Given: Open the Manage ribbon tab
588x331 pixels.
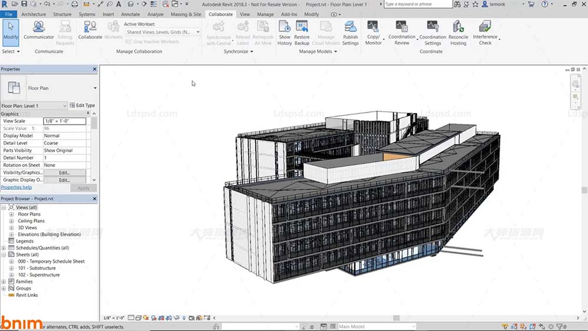Looking at the screenshot, I should 265,14.
